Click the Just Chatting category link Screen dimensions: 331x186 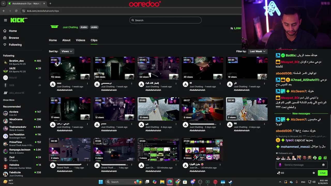(70, 27)
